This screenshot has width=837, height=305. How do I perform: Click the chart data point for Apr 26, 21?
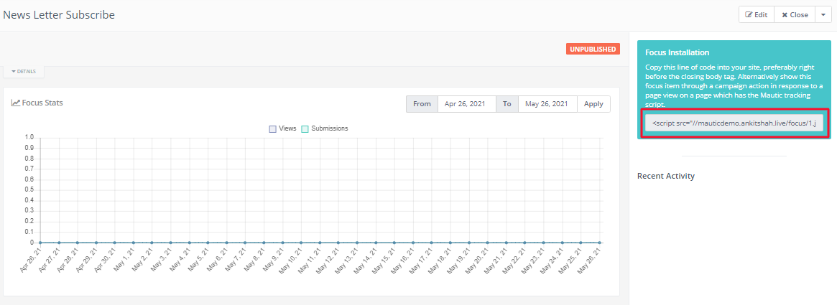pos(40,243)
